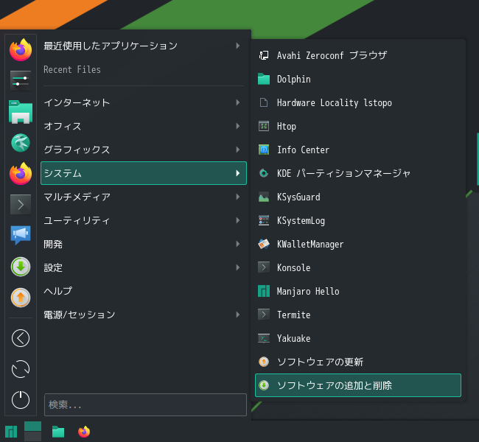Click the Manjaro launcher button on taskbar

11,432
